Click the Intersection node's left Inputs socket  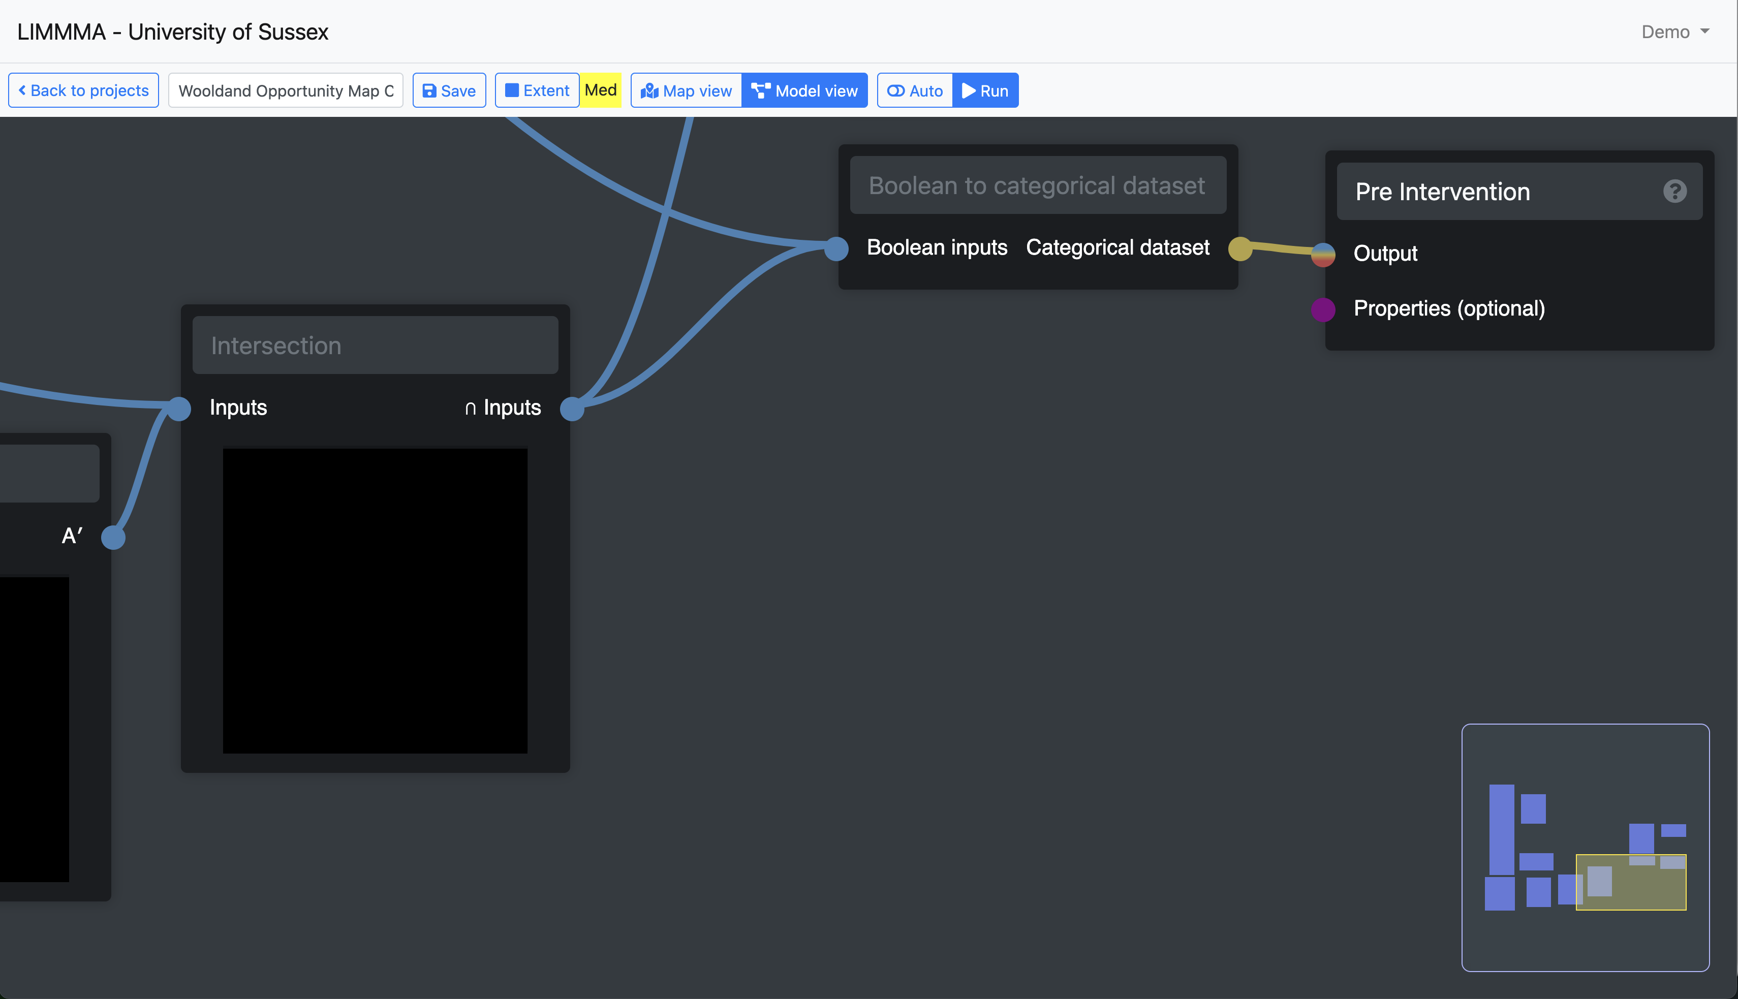pos(179,409)
